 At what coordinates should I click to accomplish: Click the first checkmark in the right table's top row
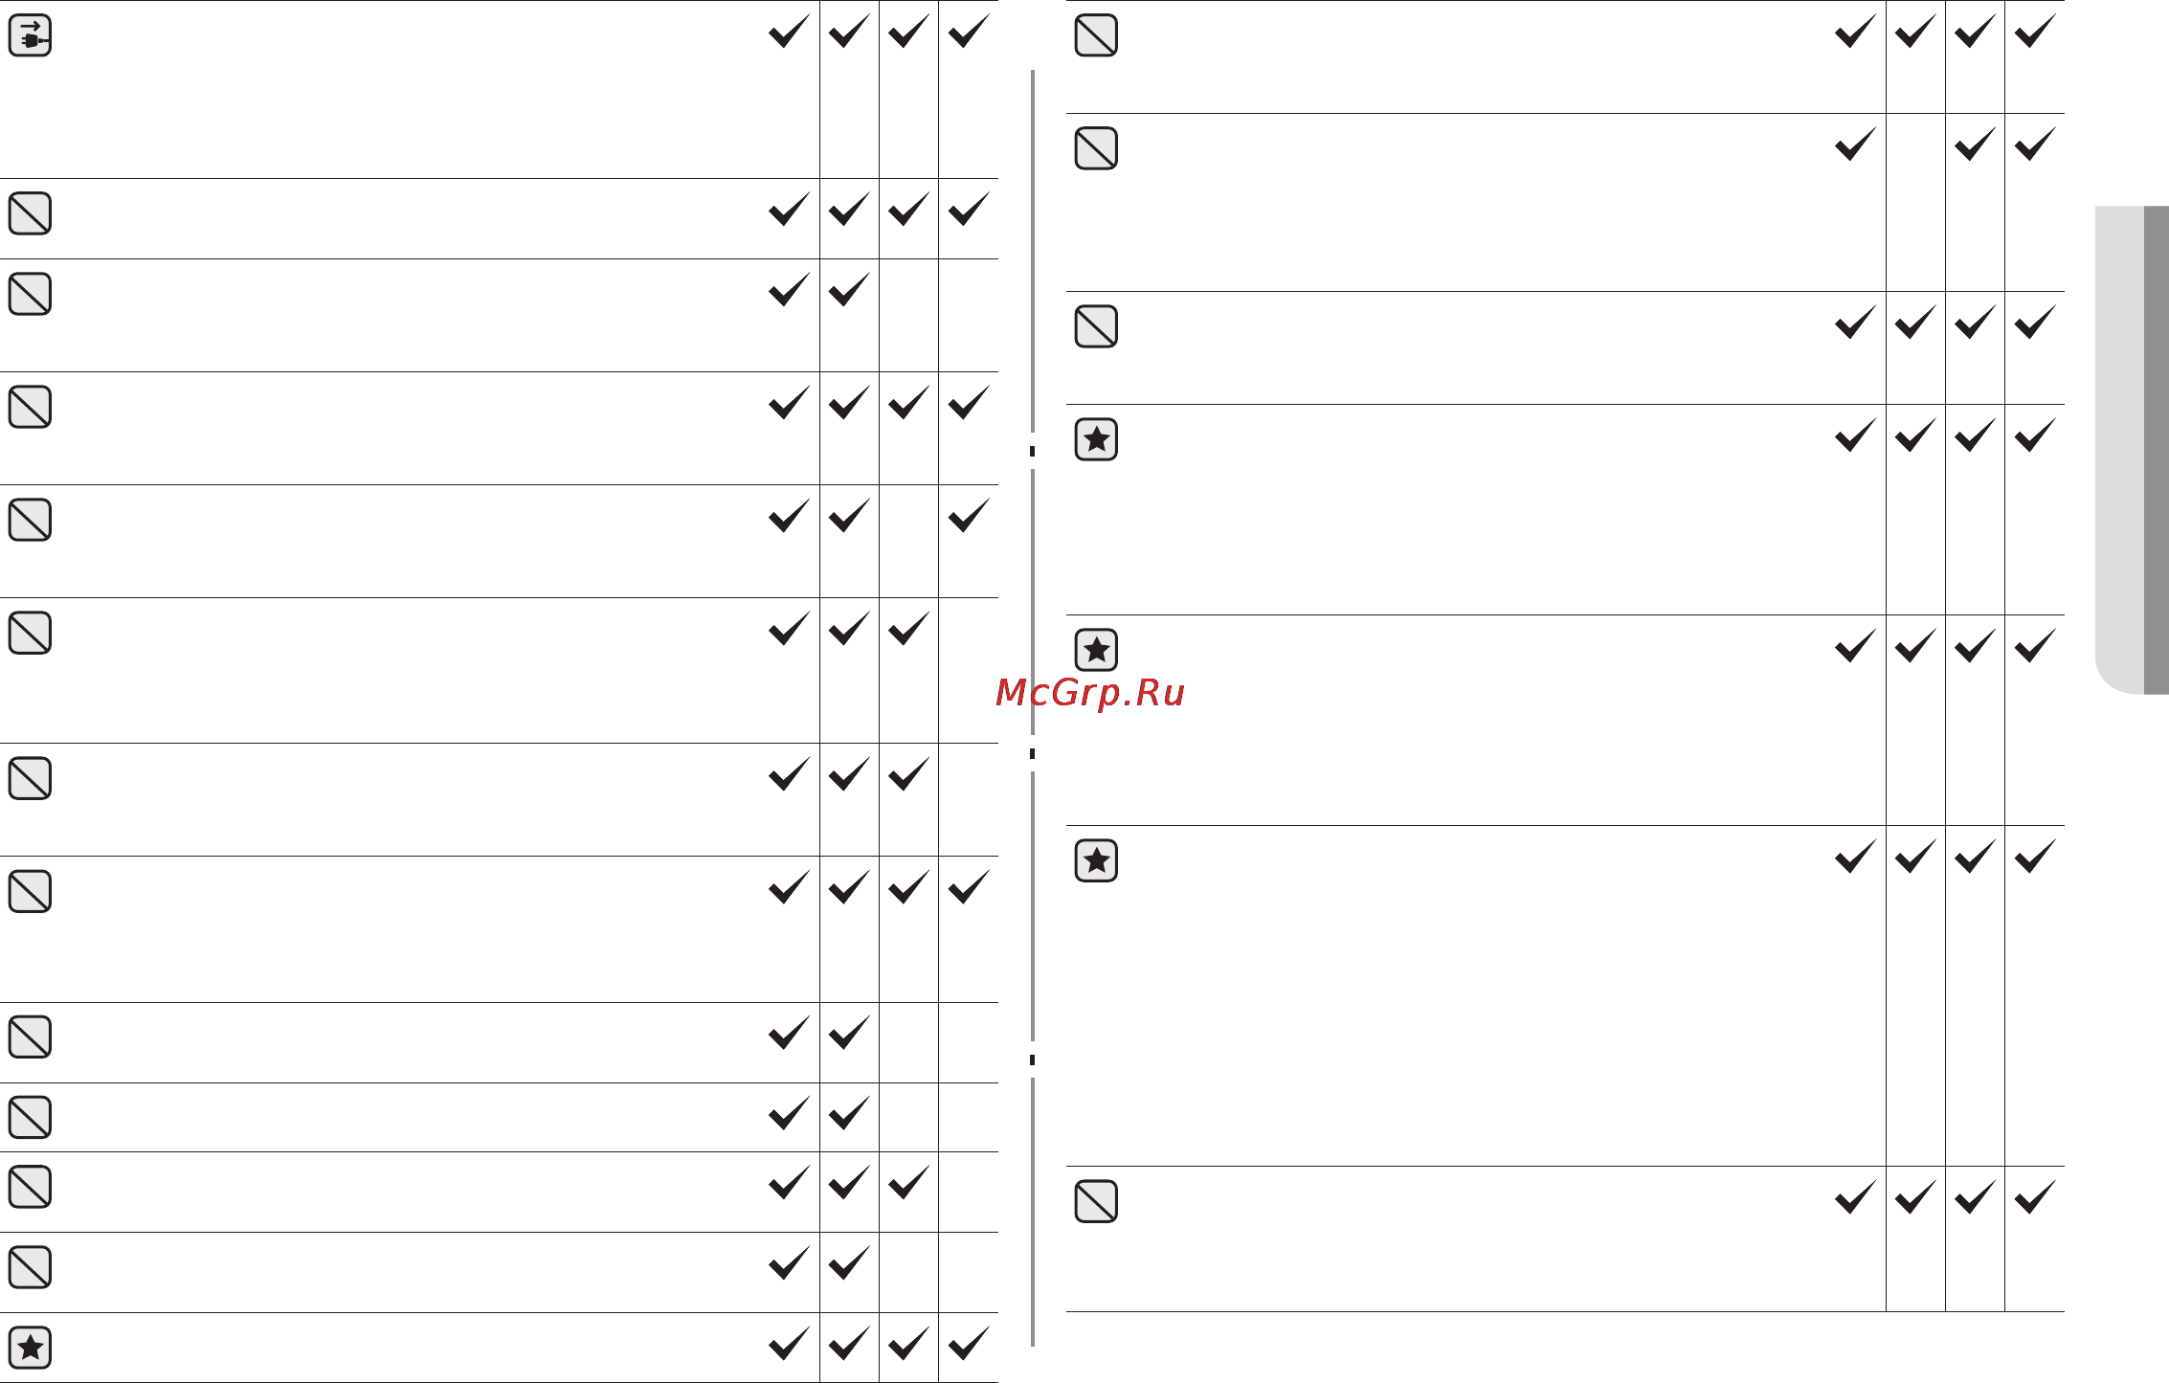pos(1856,32)
